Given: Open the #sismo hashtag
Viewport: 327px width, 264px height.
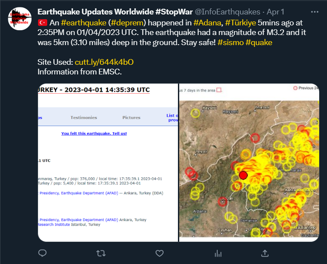Looking at the screenshot, I should (x=230, y=42).
